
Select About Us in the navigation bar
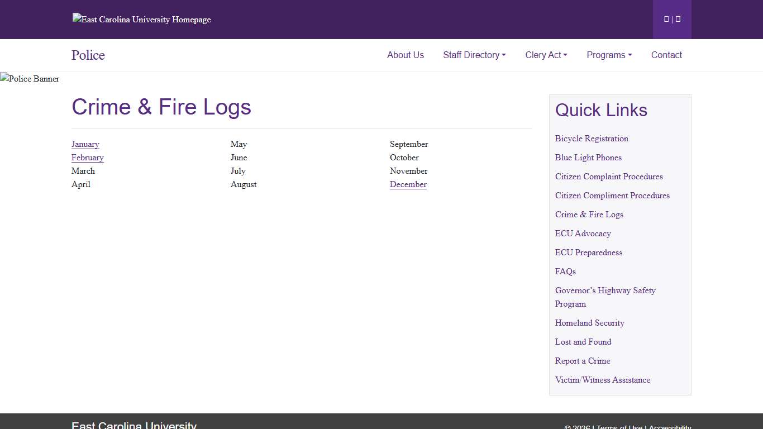click(406, 55)
